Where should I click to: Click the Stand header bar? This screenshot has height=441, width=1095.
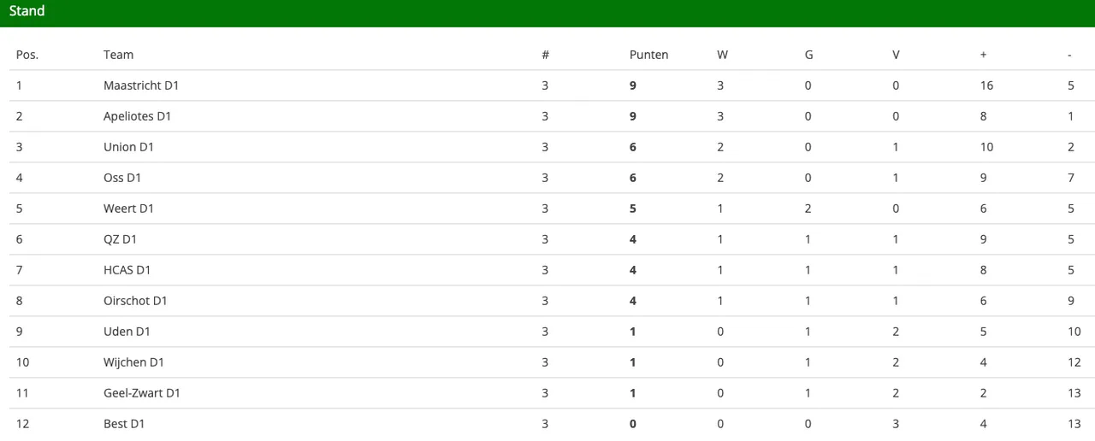point(547,13)
